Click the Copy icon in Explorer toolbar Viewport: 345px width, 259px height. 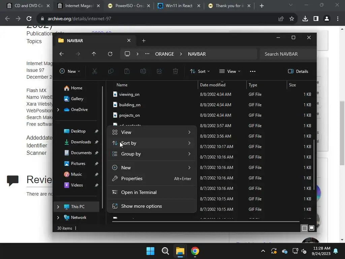tap(111, 71)
